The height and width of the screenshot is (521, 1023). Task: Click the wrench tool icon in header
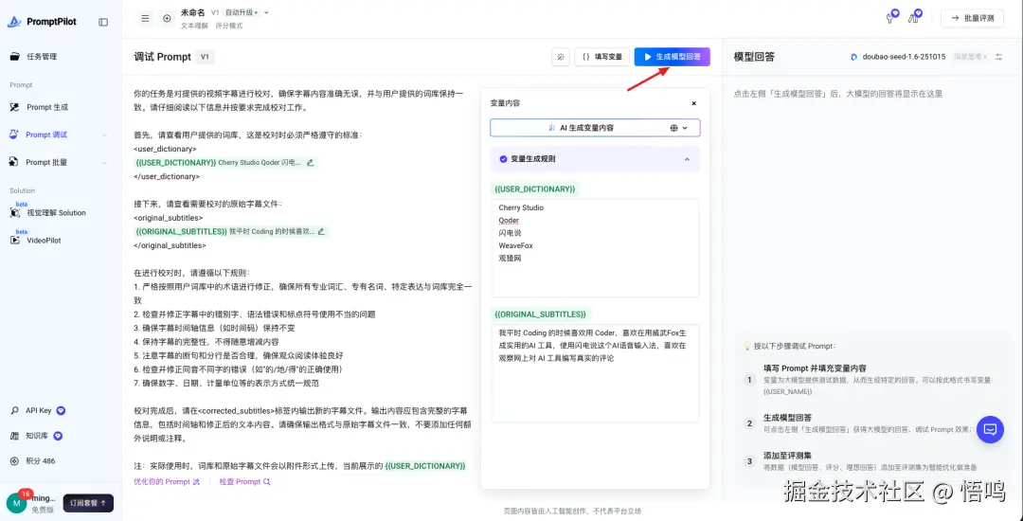891,17
